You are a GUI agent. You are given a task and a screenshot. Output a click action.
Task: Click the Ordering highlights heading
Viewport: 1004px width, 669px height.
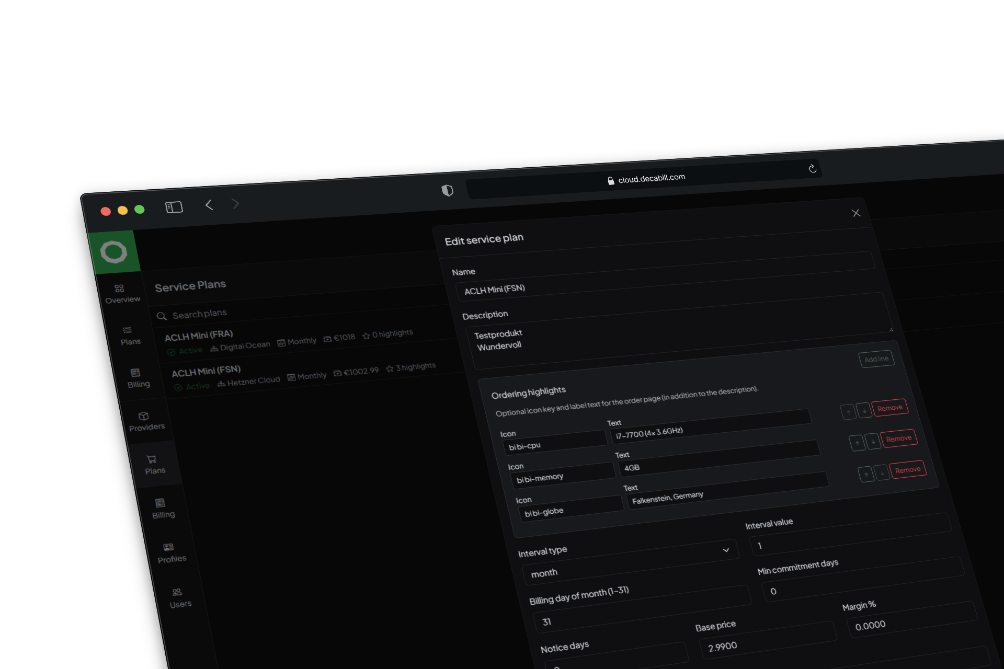(528, 392)
